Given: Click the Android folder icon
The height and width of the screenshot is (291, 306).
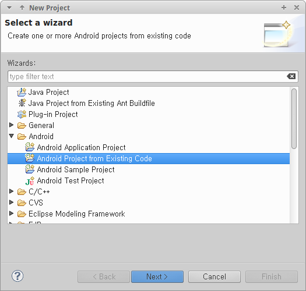Looking at the screenshot, I should pos(22,136).
